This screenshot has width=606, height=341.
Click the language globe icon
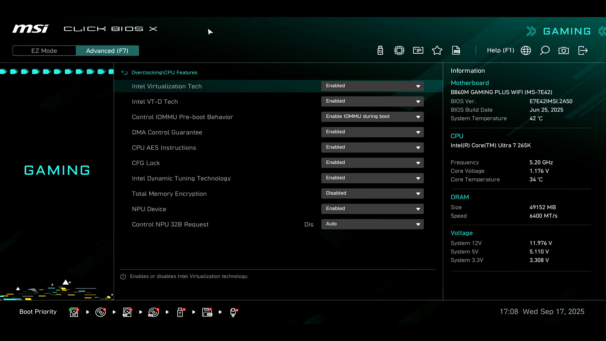[526, 51]
